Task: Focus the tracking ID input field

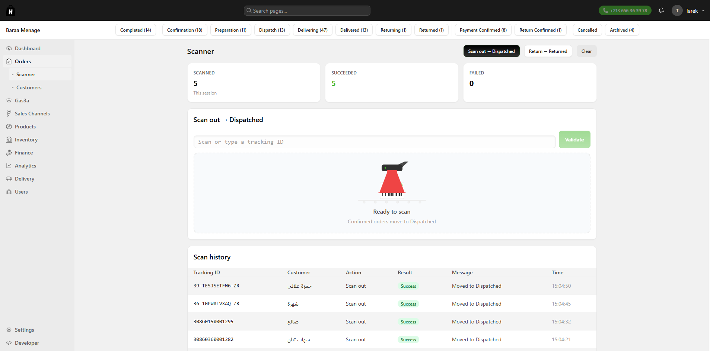Action: pos(375,142)
